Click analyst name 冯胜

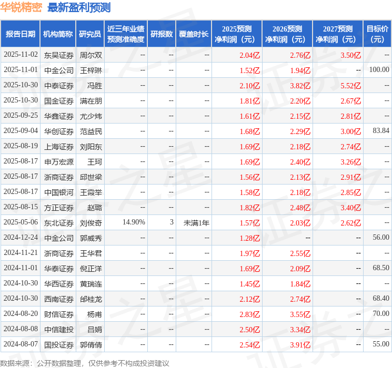coord(95,86)
